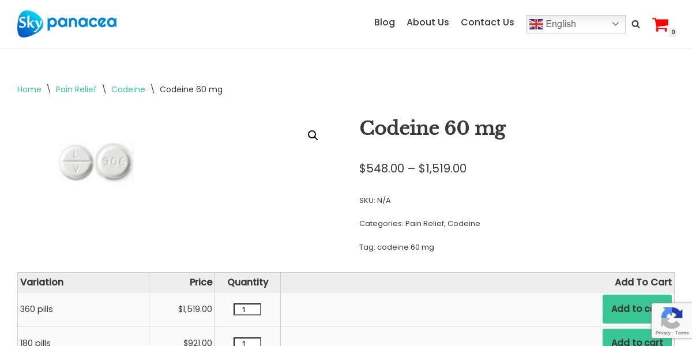This screenshot has height=346, width=692.
Task: Click the UK flag in language selector
Action: (x=536, y=24)
